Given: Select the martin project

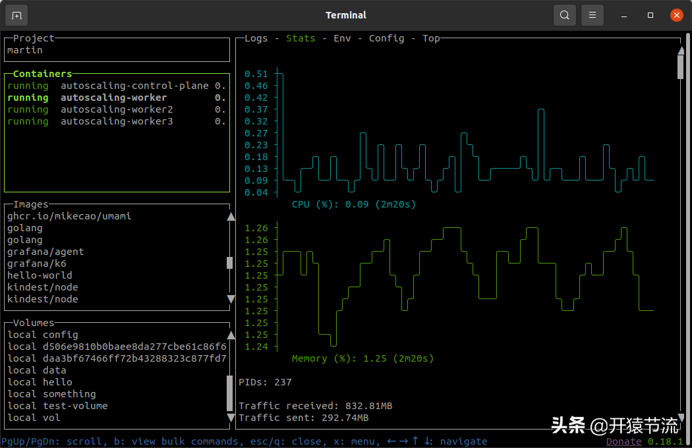Looking at the screenshot, I should [25, 50].
